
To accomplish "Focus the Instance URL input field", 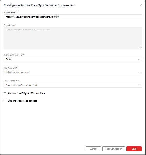I will [73, 17].
